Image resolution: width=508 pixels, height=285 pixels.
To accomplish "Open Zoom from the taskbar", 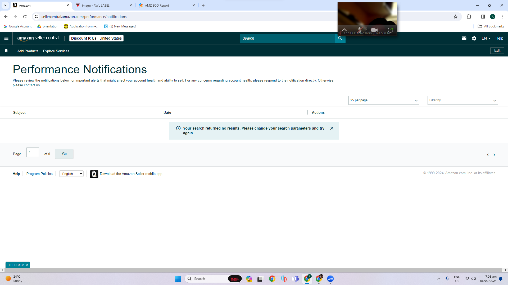I will coord(330,279).
